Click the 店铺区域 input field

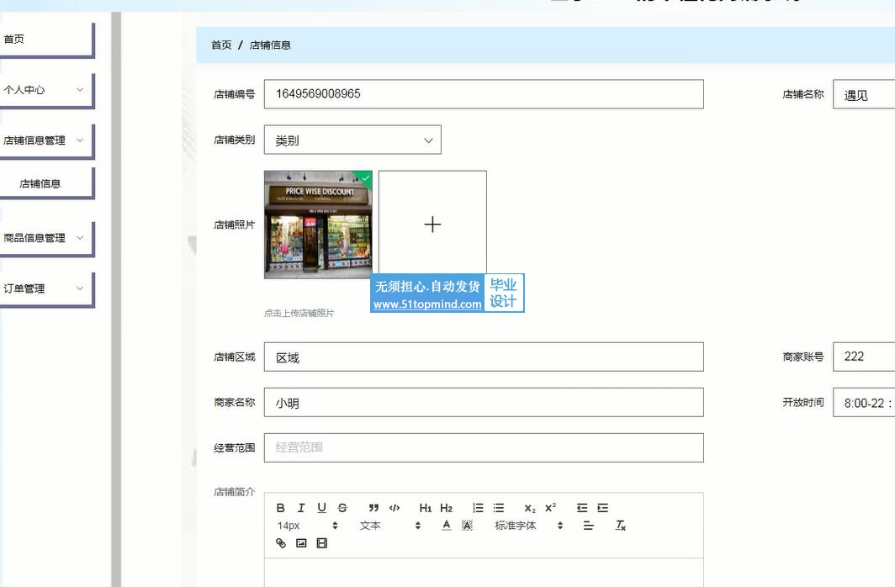point(484,357)
